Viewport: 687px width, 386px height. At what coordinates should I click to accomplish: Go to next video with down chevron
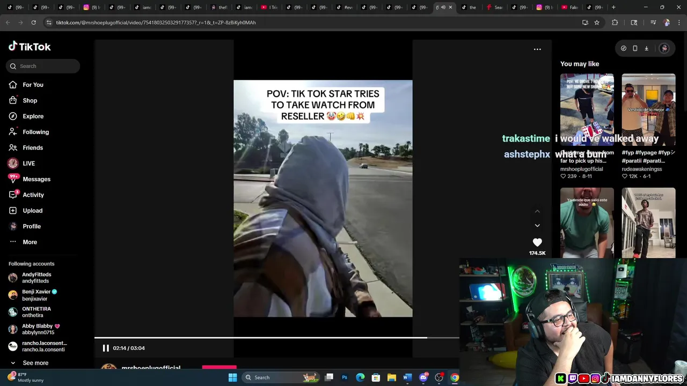[x=537, y=226]
